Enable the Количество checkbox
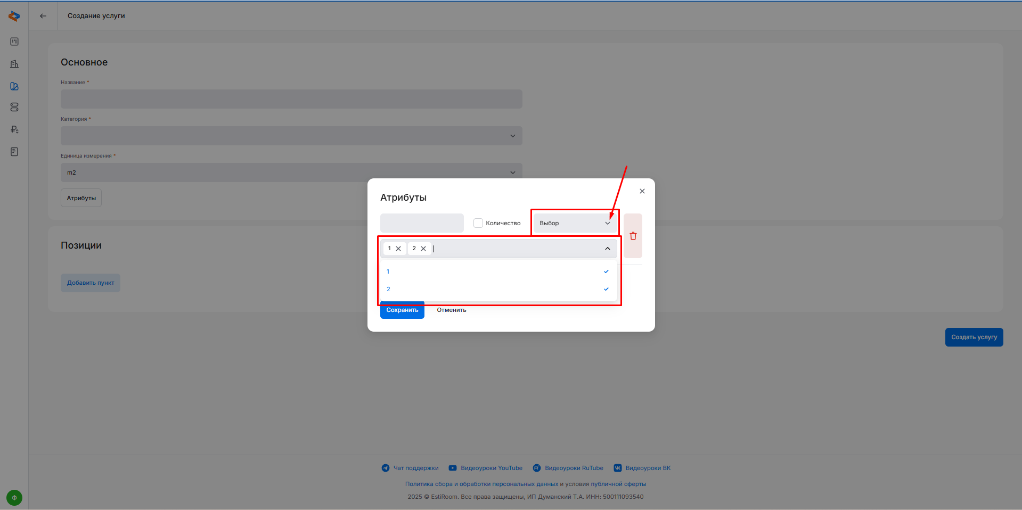Screen dimensions: 1022x510 [478, 223]
